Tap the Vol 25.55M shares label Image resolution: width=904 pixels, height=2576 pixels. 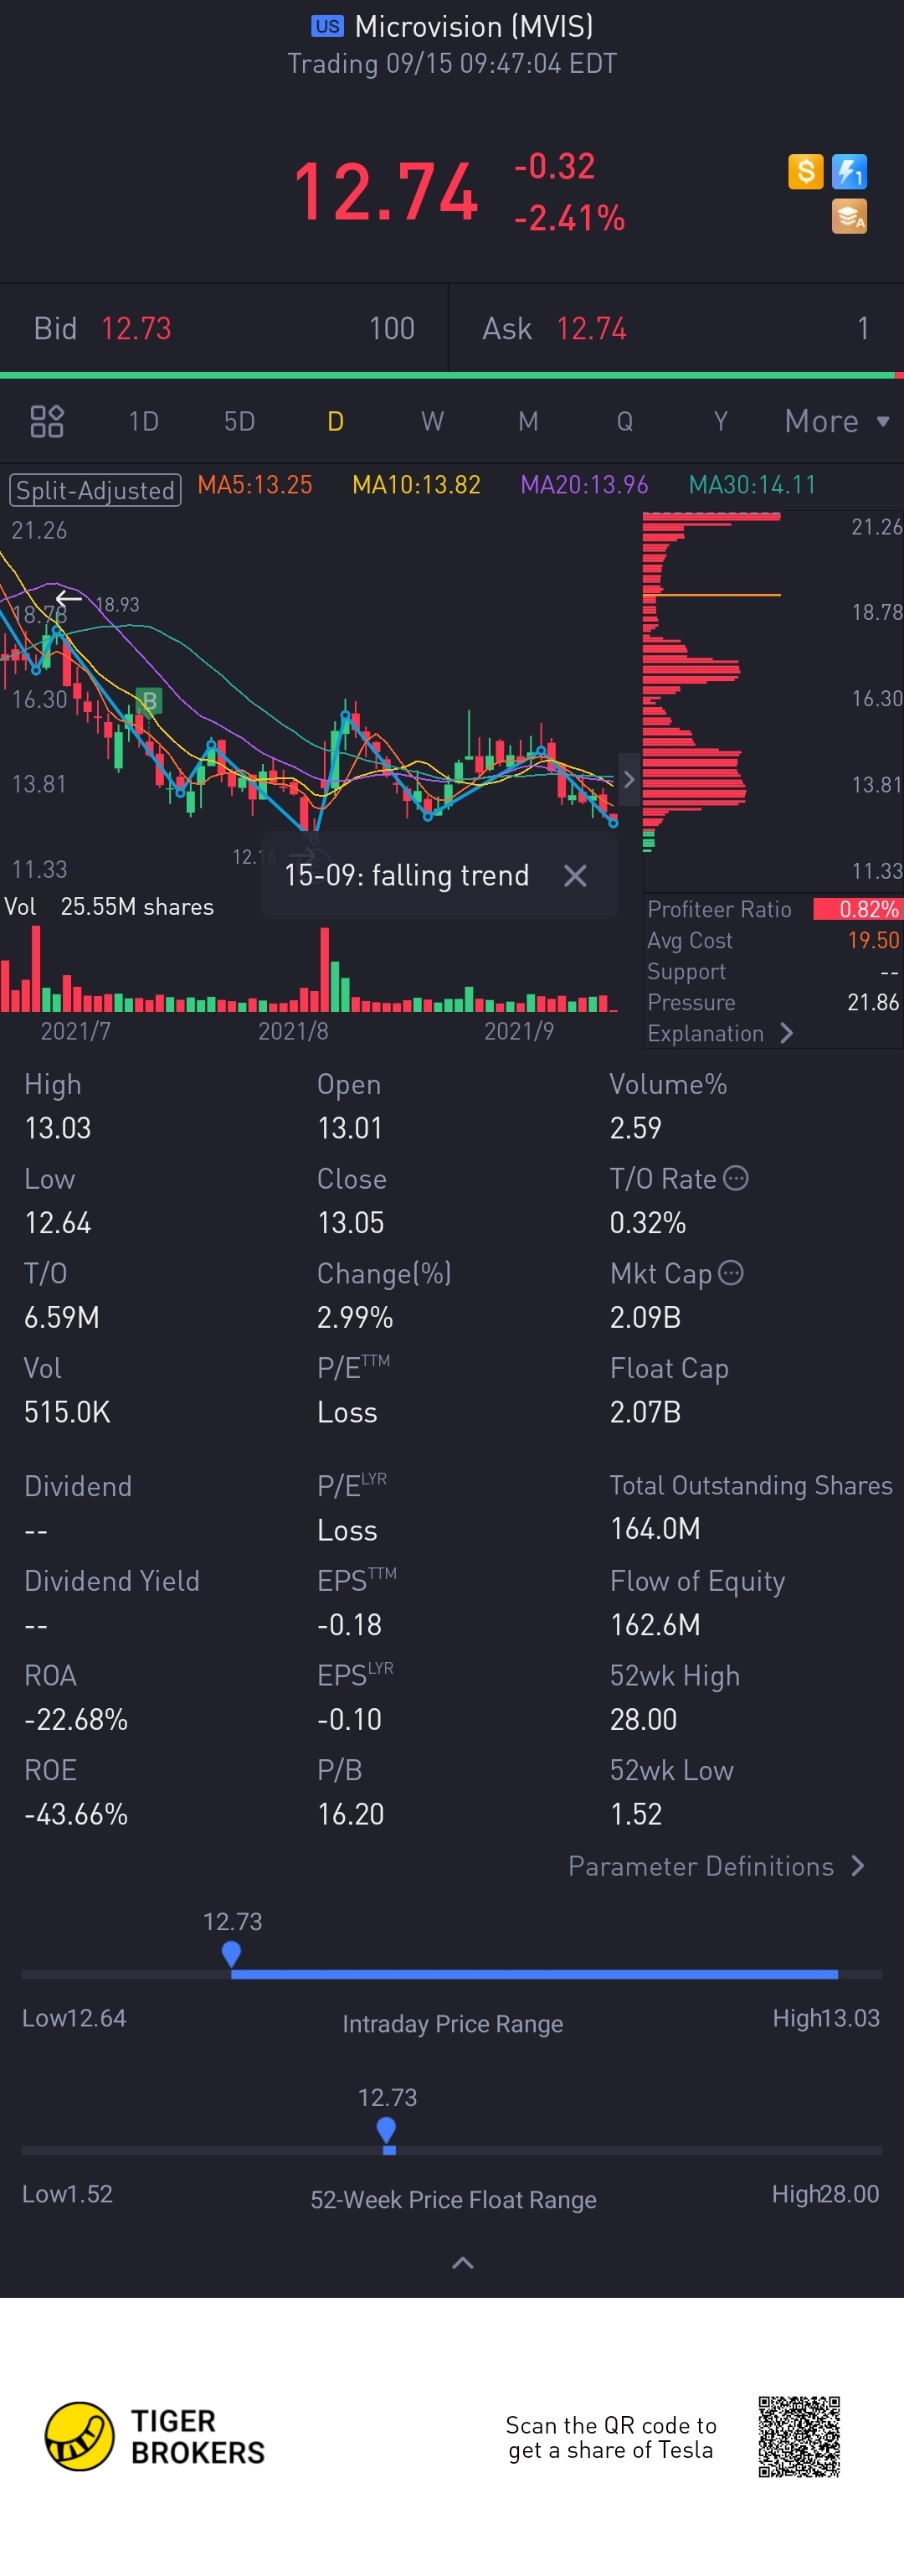pos(109,906)
